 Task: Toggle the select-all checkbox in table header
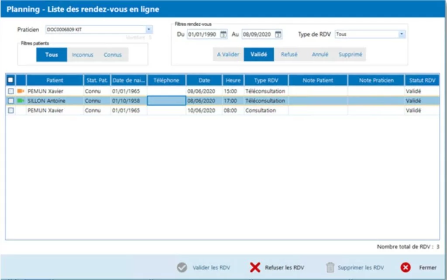10,80
